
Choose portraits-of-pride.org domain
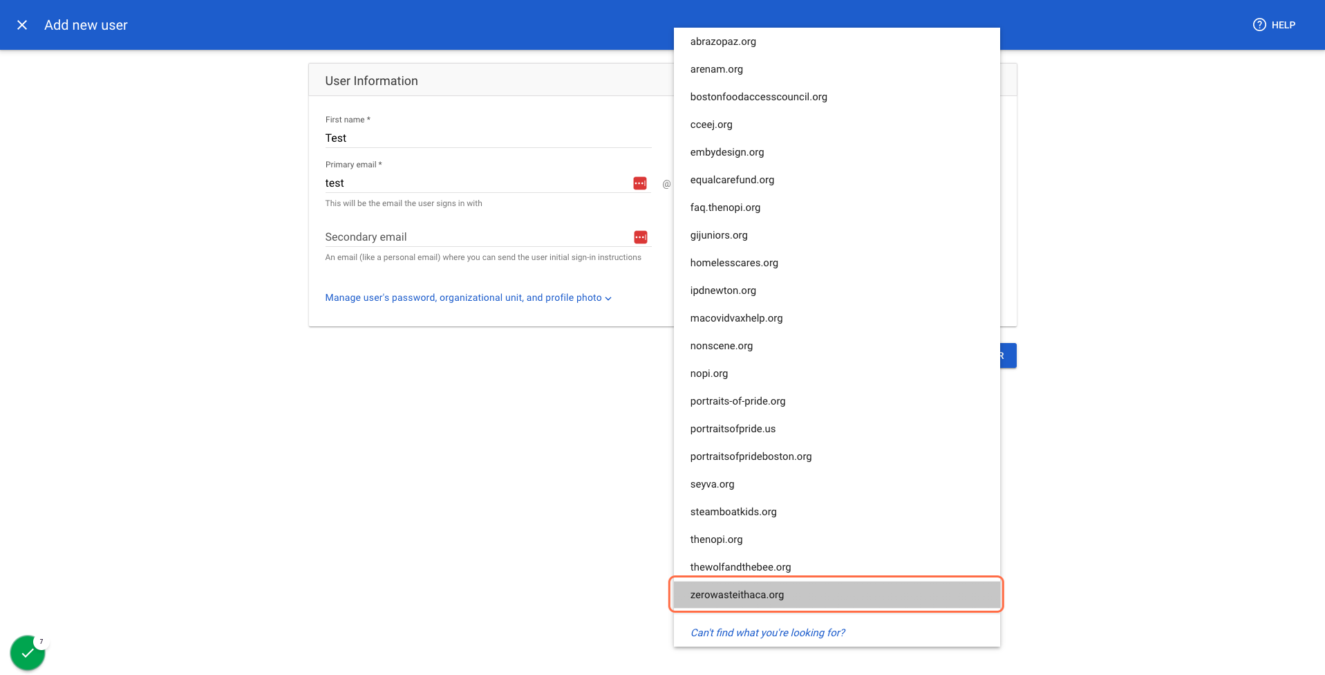click(836, 401)
